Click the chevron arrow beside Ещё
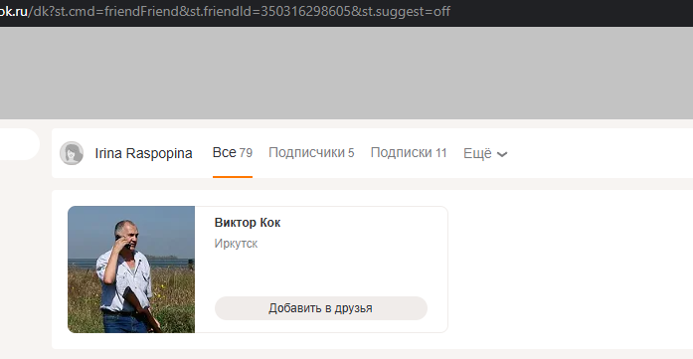 (502, 154)
